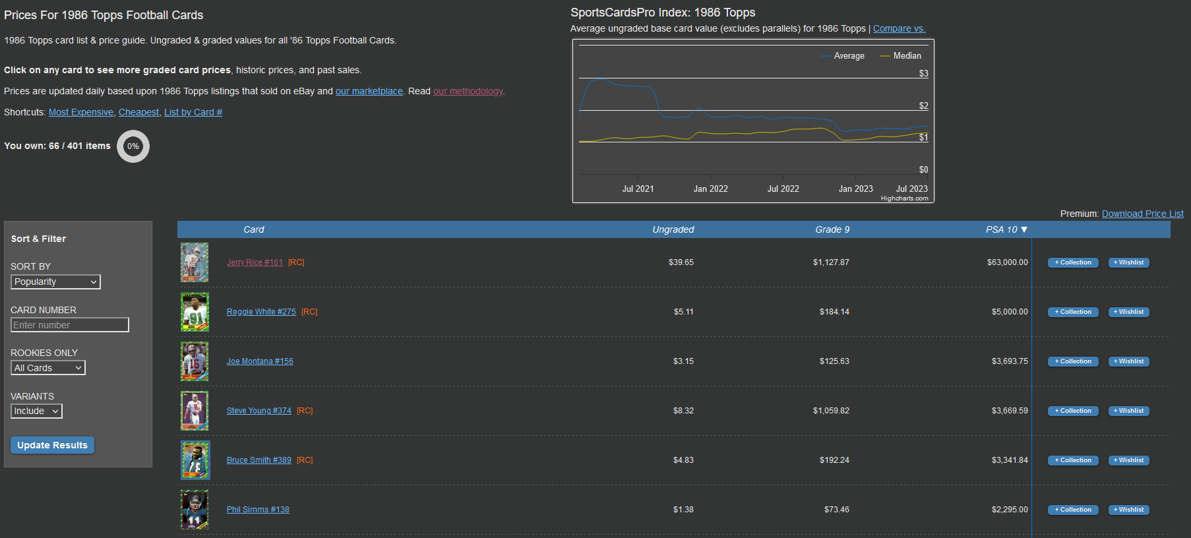1191x538 pixels.
Task: Sort by the Ungraded column header
Action: [673, 229]
